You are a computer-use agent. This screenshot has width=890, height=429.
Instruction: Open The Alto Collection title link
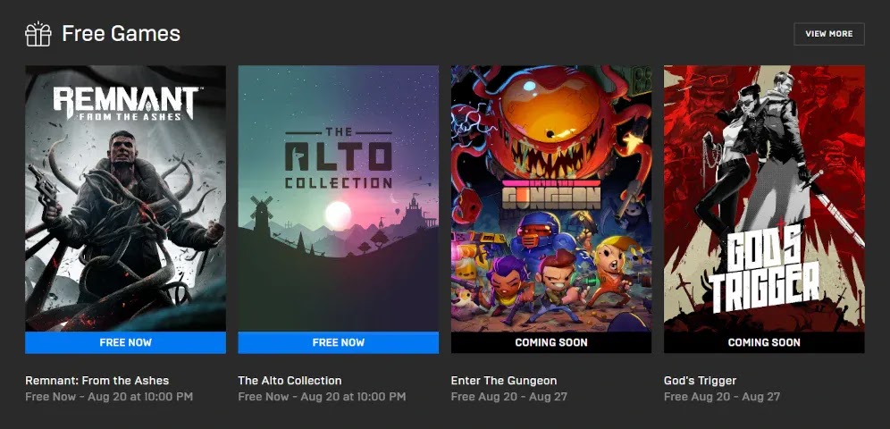[290, 381]
